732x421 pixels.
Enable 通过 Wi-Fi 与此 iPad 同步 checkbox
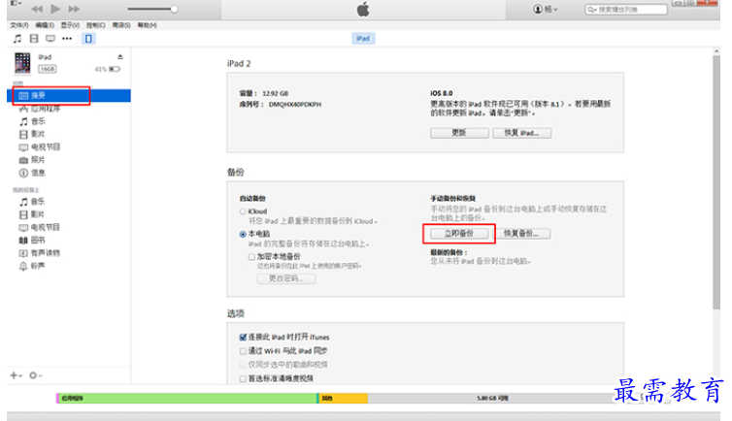point(243,350)
